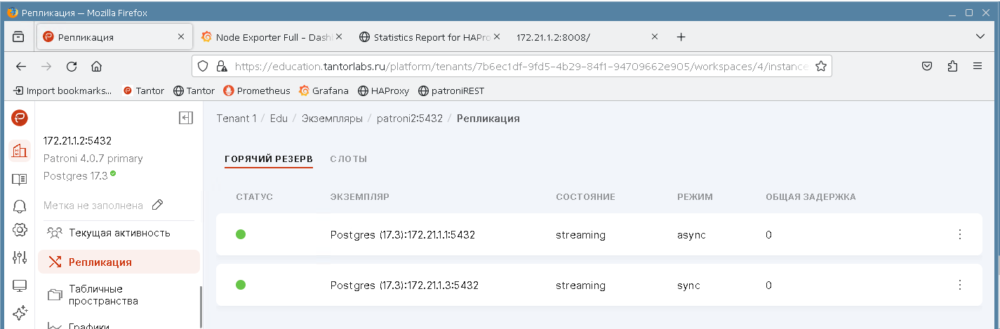Viewport: 1000px width, 329px height.
Task: Expand the Firefox list all tabs arrow
Action: pos(980,36)
